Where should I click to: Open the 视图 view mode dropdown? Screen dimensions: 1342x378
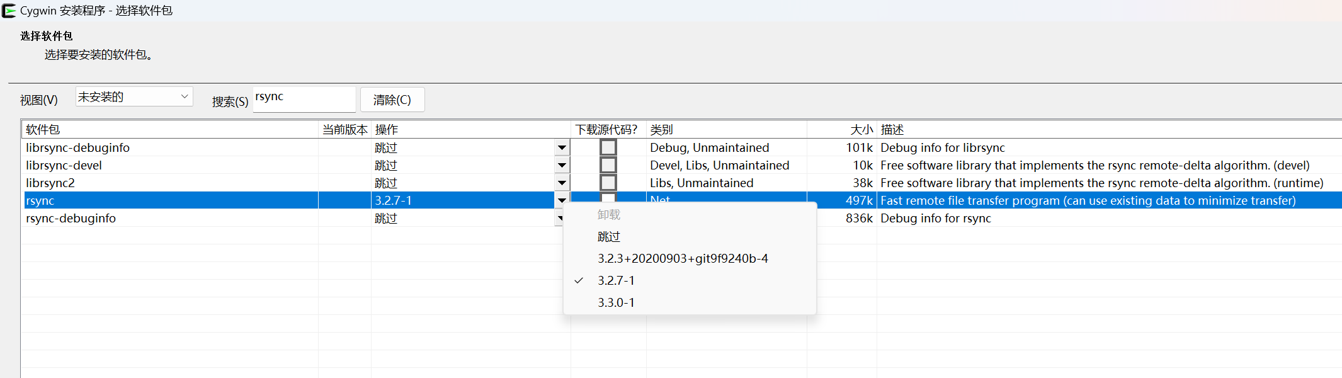pyautogui.click(x=134, y=97)
